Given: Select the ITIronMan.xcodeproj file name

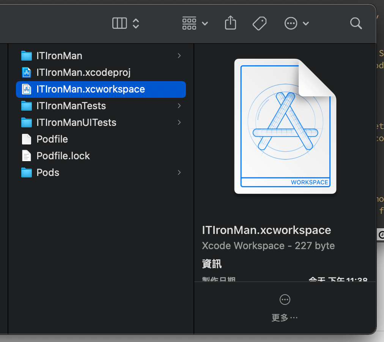Looking at the screenshot, I should tap(83, 73).
